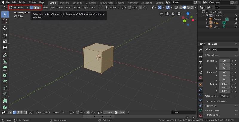Open the Sculpting workspace tab
239x122 pixels.
click(x=77, y=2)
